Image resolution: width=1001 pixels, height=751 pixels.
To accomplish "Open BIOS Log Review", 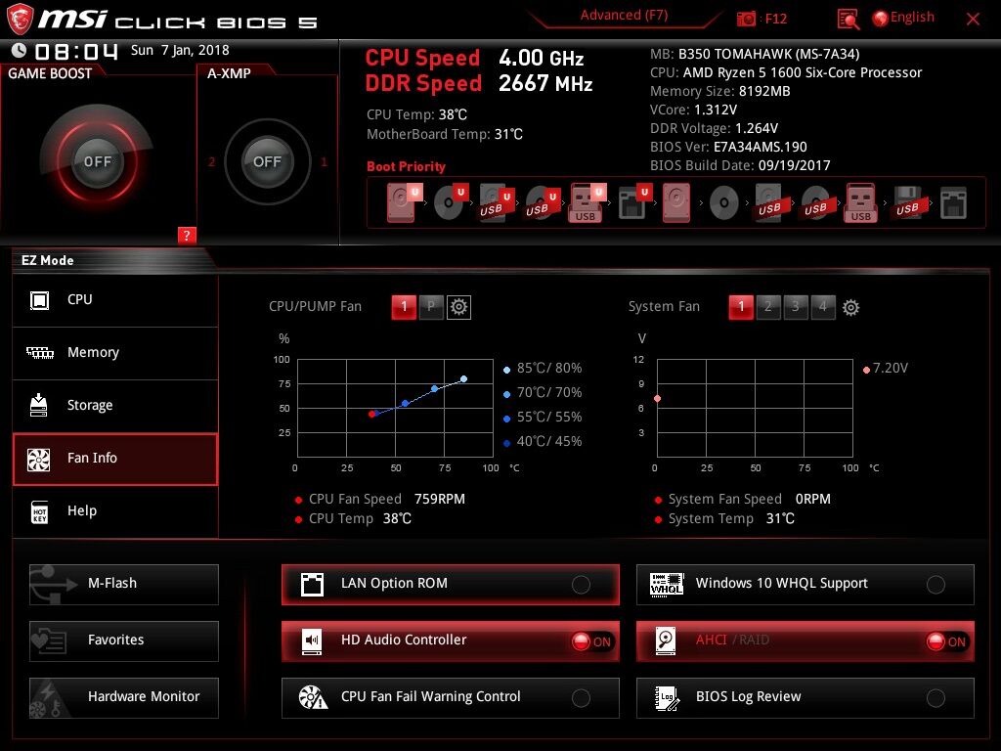I will [x=805, y=697].
